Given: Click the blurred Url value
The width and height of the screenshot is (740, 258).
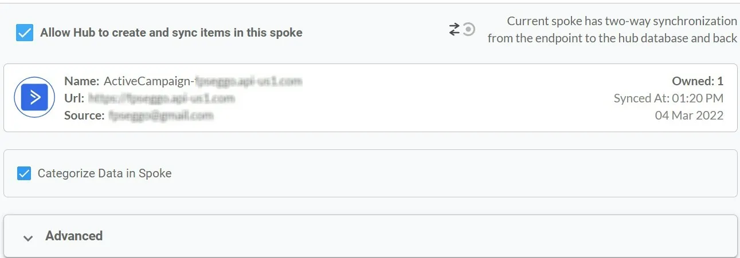Looking at the screenshot, I should pyautogui.click(x=161, y=98).
